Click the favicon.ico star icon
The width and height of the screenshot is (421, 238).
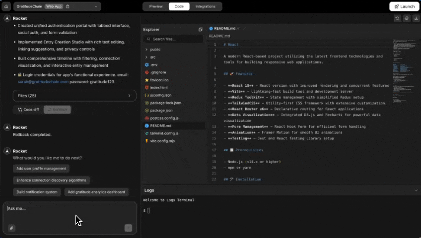coord(146,80)
